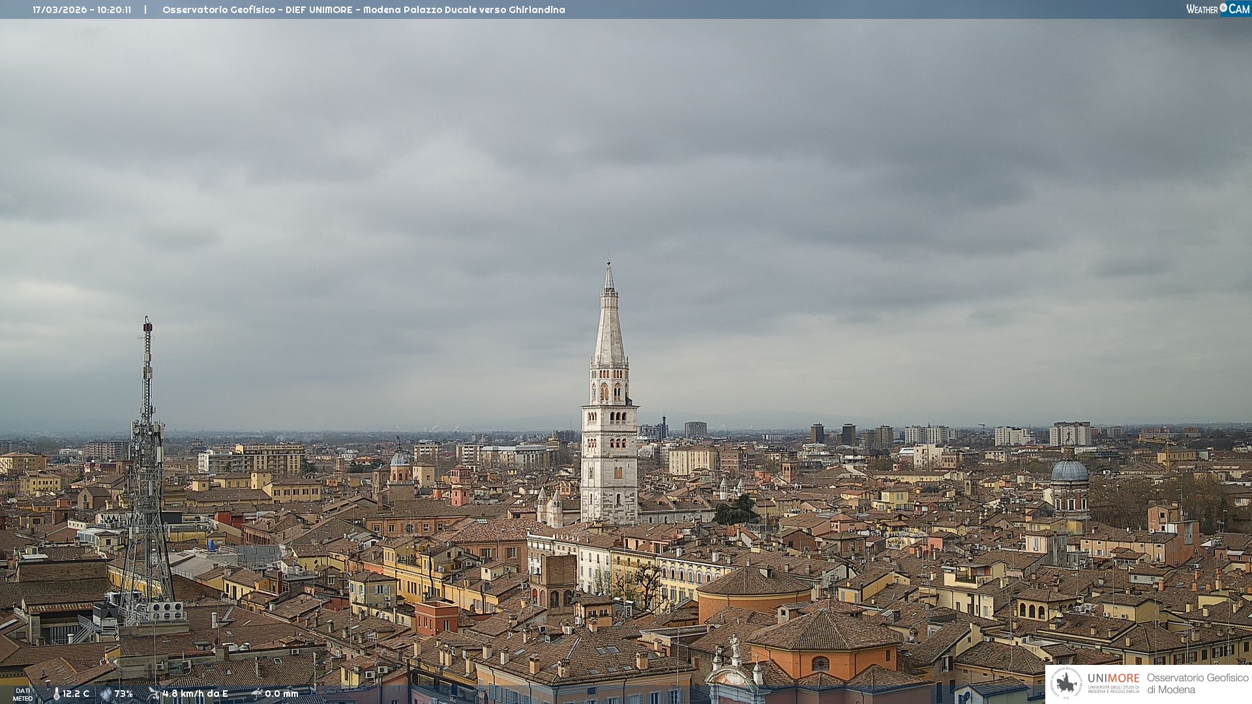Select the 73% humidity reading
Screen dimensions: 1252x704
[x=124, y=694]
